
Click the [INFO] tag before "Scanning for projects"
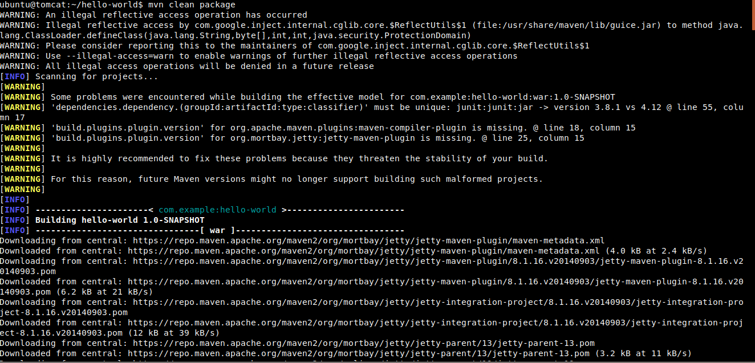tap(15, 76)
